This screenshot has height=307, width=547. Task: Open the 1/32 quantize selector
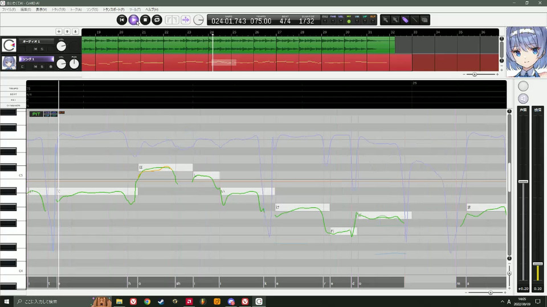(x=307, y=21)
